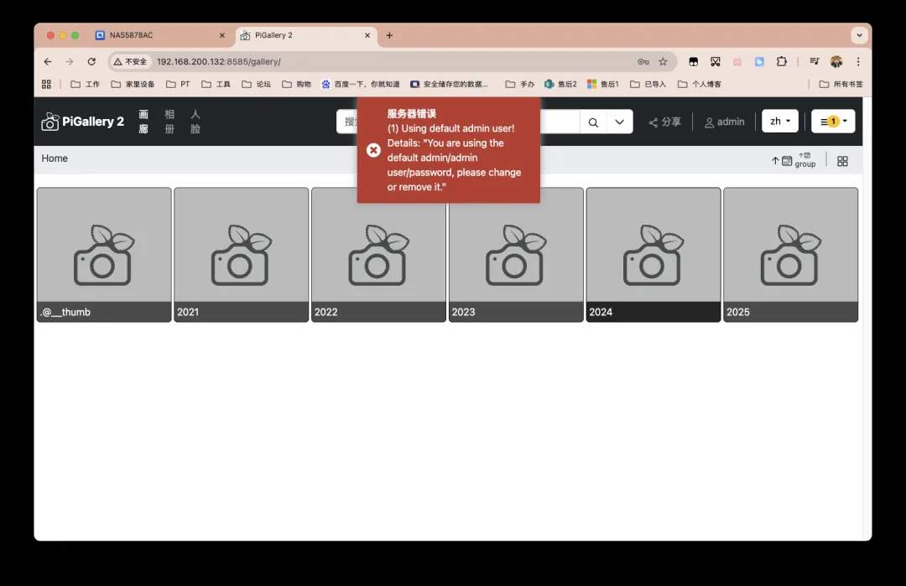Image resolution: width=906 pixels, height=586 pixels.
Task: Click the search magnifier icon
Action: [x=593, y=122]
